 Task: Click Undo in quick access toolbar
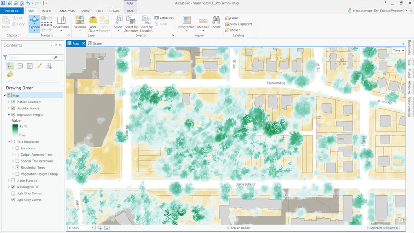pyautogui.click(x=28, y=3)
